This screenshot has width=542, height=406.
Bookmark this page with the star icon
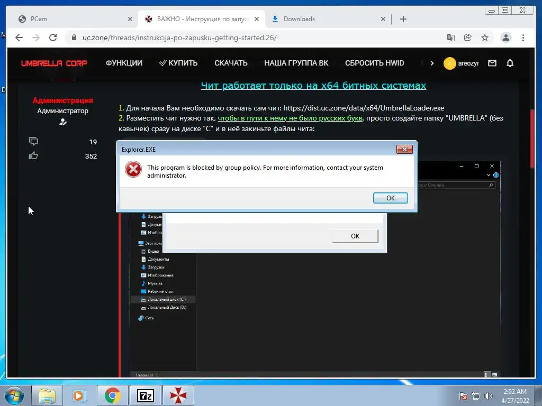[485, 38]
